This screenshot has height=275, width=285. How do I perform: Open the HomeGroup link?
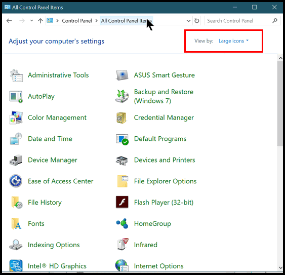(x=152, y=224)
